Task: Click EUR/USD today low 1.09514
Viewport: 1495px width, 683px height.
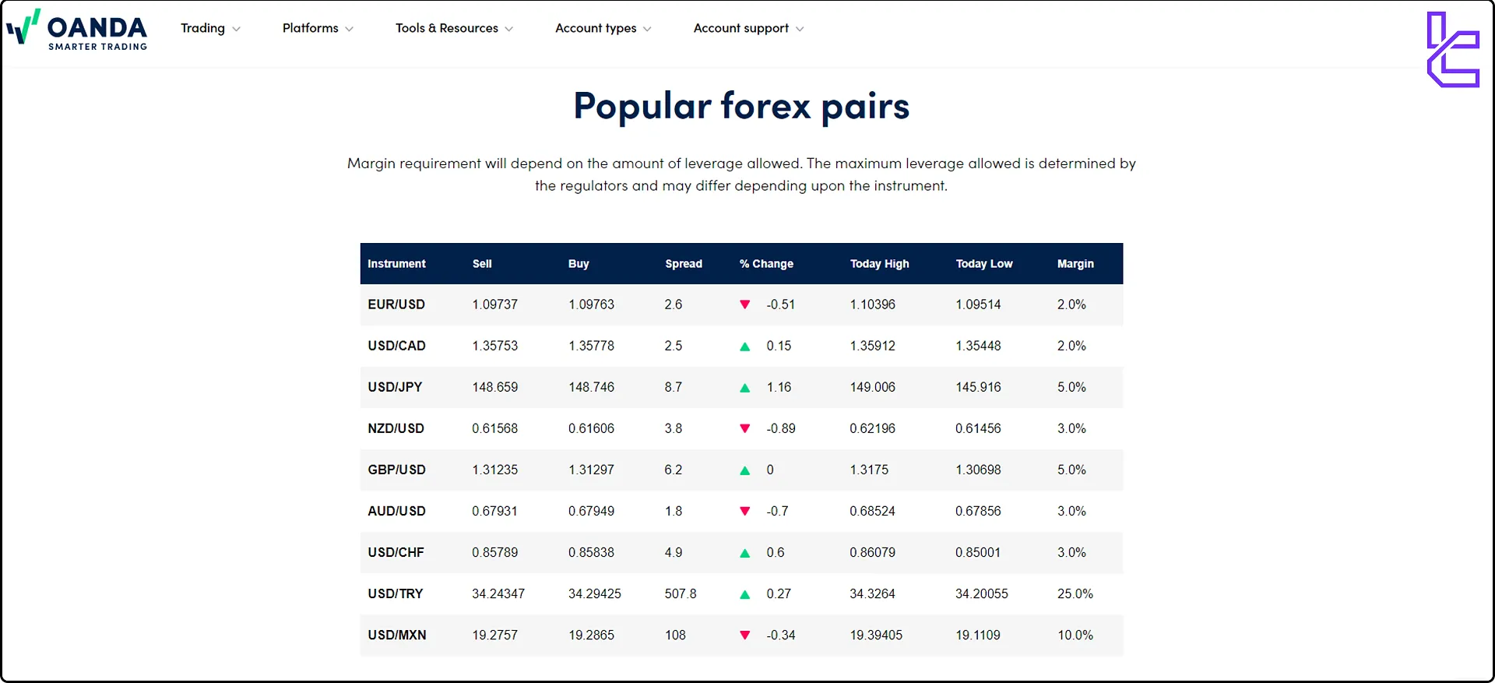Action: click(x=978, y=305)
